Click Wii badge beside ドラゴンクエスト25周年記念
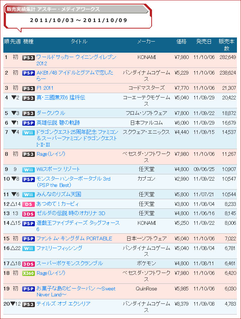 [x=29, y=133]
